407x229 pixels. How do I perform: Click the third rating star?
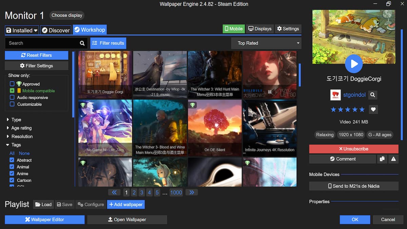point(348,110)
